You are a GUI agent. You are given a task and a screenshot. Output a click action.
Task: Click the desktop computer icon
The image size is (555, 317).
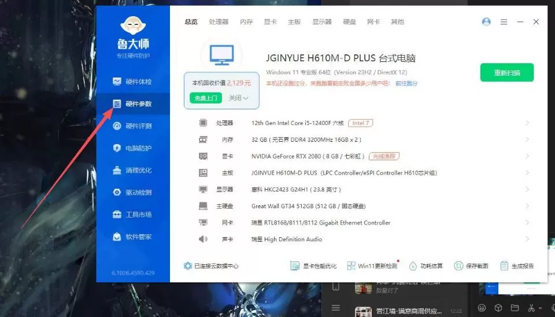point(221,55)
